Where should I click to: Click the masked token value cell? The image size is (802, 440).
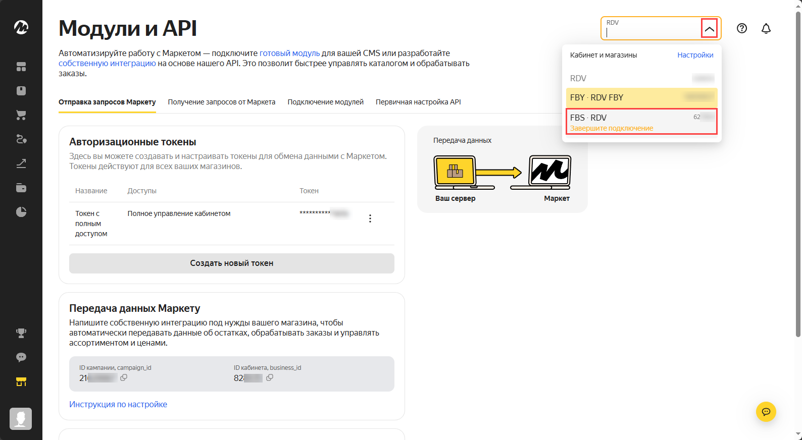coord(324,213)
